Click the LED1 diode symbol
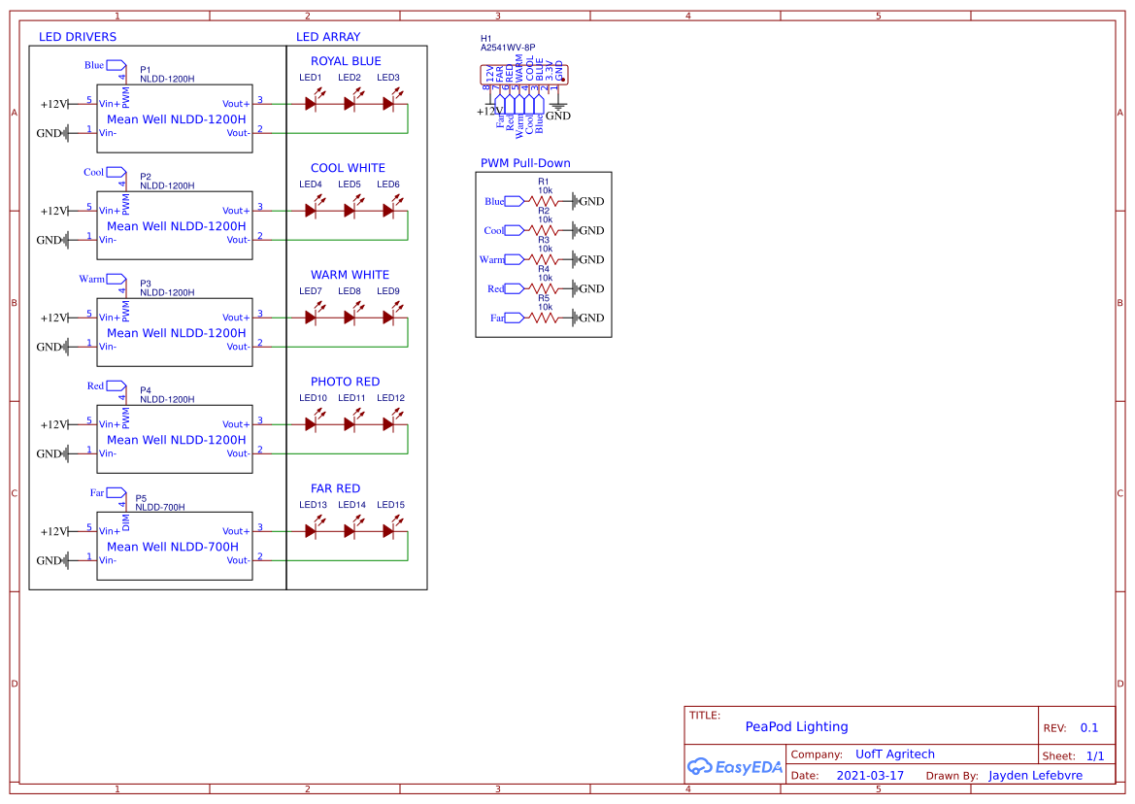Screen dimensions: 1135x804 pyautogui.click(x=312, y=102)
